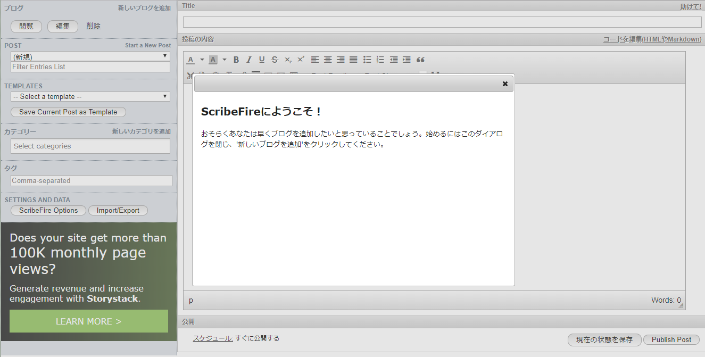The image size is (705, 357).
Task: Open the background color dropdown arrow
Action: coord(225,60)
